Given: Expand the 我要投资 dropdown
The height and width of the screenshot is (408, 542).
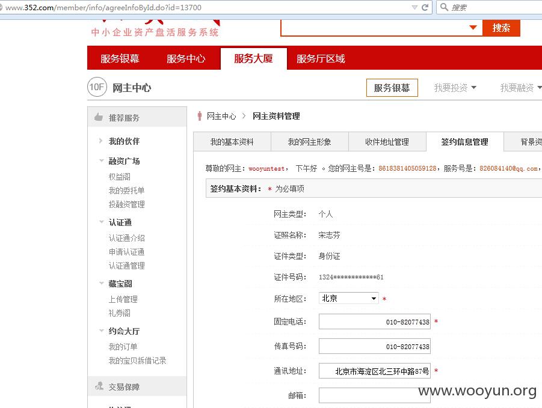Looking at the screenshot, I should point(455,88).
